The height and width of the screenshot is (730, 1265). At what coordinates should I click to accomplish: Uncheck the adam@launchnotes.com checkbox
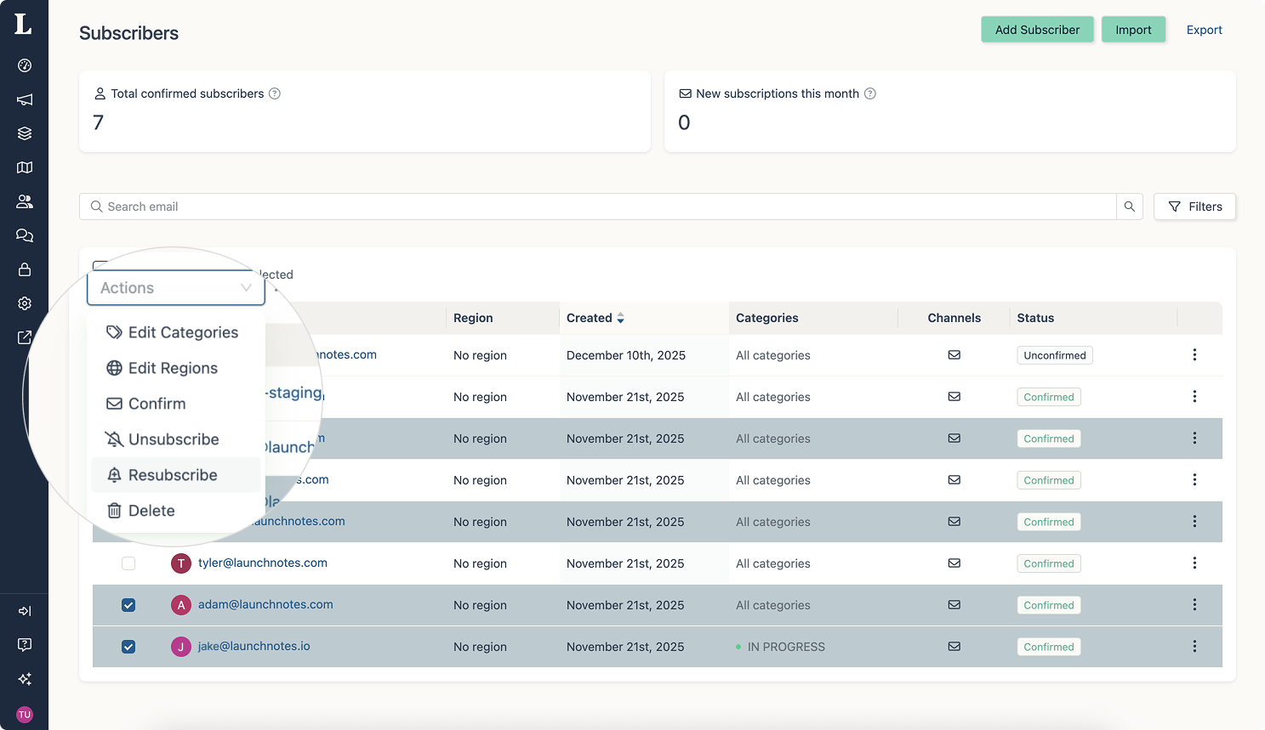click(x=128, y=605)
